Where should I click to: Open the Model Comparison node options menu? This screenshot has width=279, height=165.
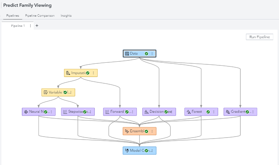pos(152,151)
